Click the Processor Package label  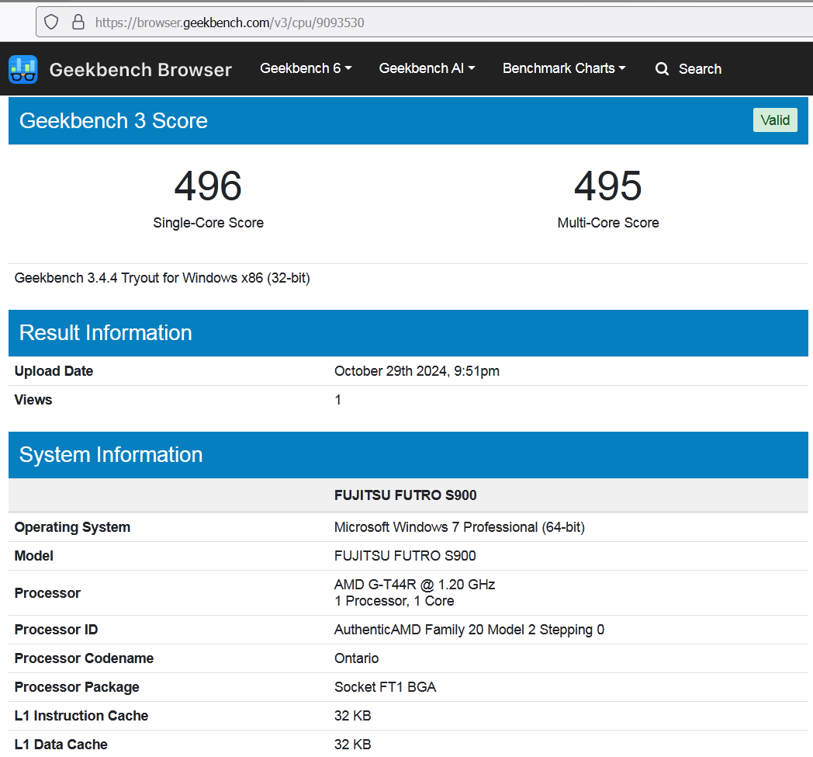click(77, 687)
